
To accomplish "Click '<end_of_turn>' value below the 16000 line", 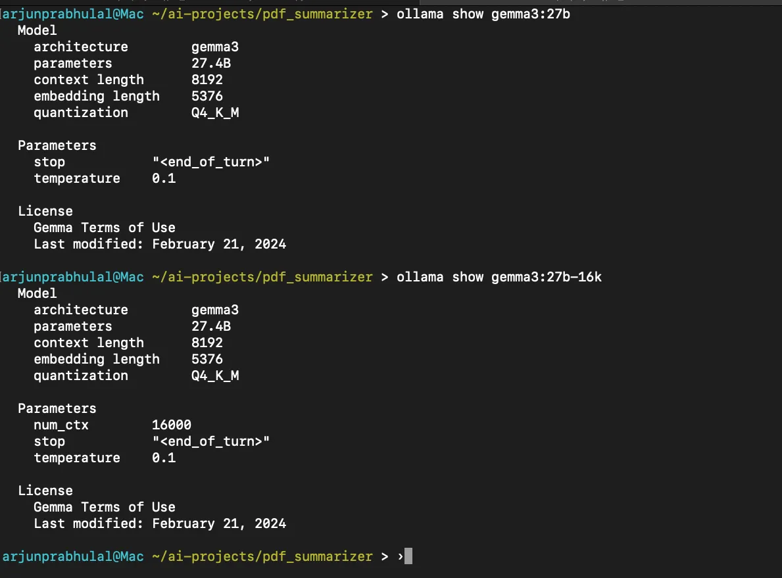I will pos(211,441).
